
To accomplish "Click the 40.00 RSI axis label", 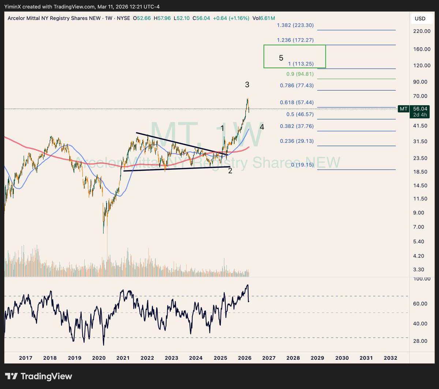I will click(x=420, y=323).
